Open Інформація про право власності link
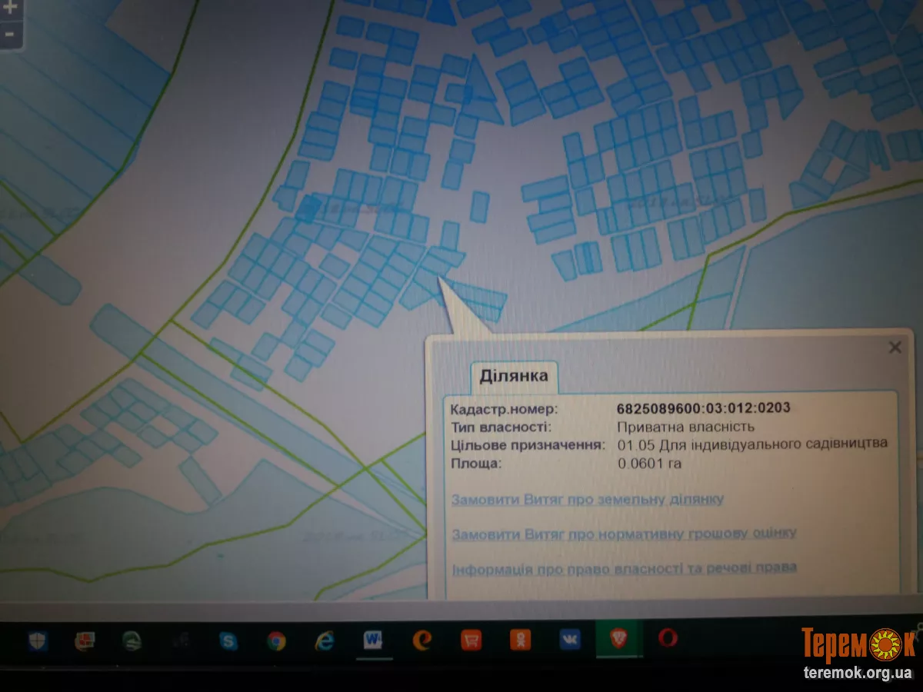This screenshot has height=692, width=923. [623, 567]
